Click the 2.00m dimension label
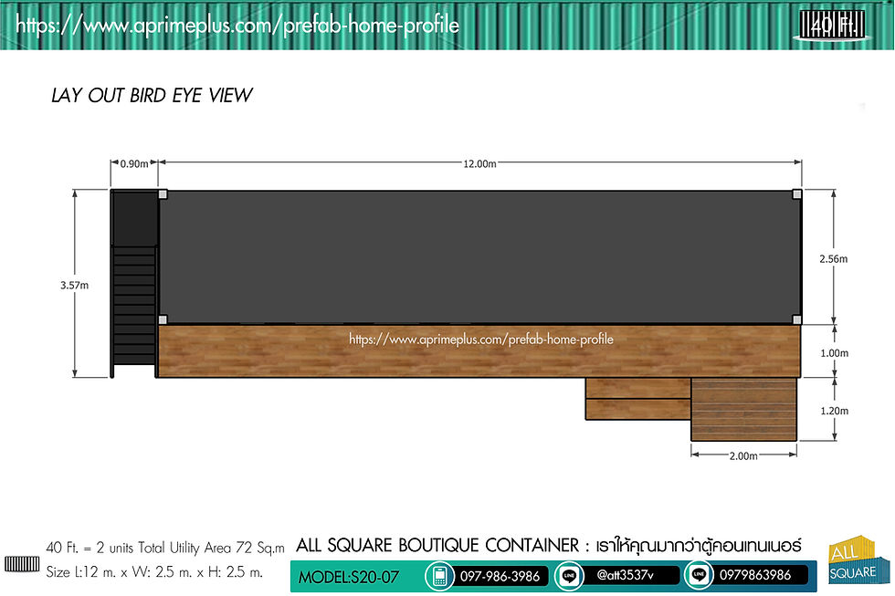The height and width of the screenshot is (596, 895). (x=743, y=455)
